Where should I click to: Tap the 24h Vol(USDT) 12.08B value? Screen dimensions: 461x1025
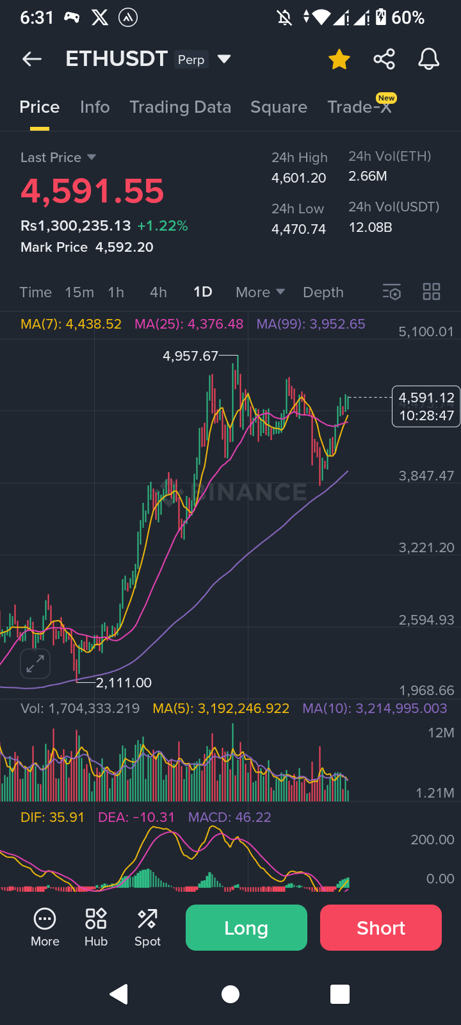click(x=370, y=227)
